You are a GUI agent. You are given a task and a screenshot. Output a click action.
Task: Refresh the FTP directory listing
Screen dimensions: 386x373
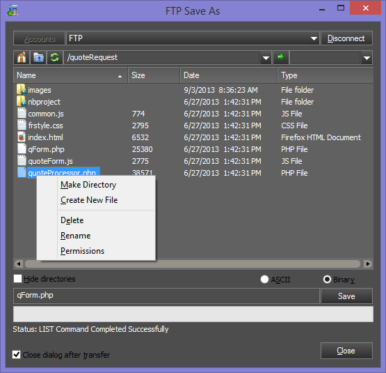tap(55, 57)
